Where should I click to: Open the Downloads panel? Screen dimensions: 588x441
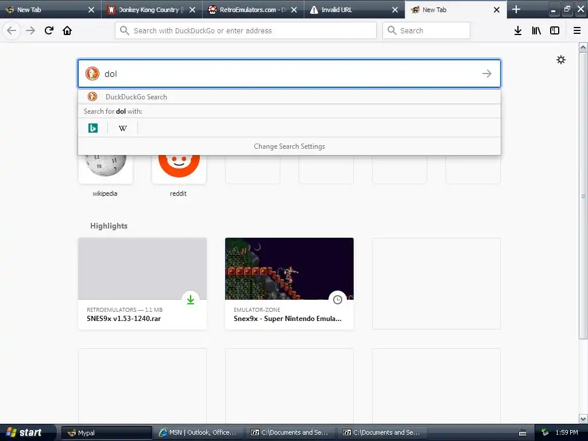point(518,30)
